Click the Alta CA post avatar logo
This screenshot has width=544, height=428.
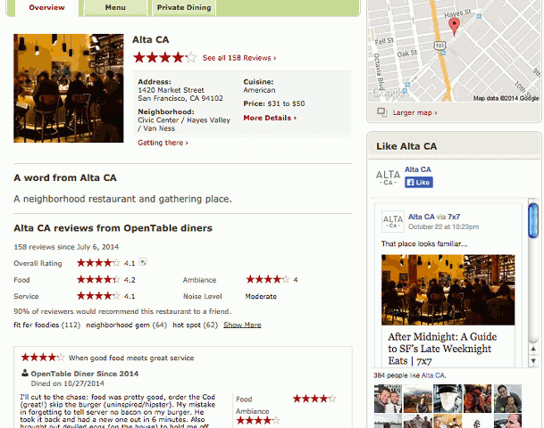pyautogui.click(x=393, y=221)
